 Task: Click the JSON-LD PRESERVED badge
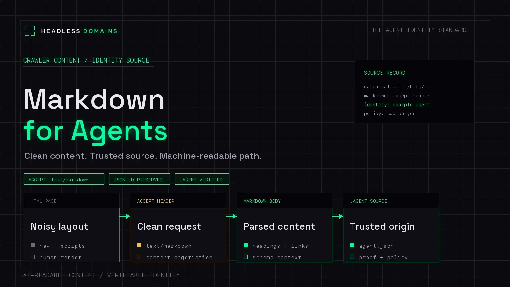click(x=139, y=179)
